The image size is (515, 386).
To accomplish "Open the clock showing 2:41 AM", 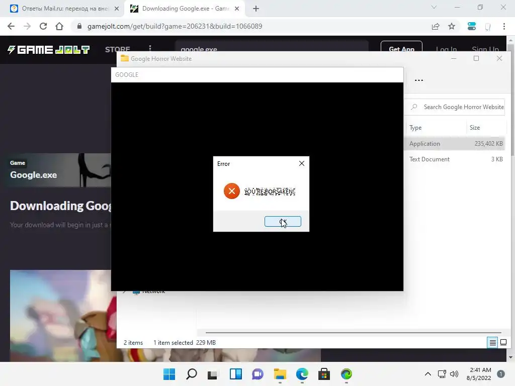I will coord(479,374).
